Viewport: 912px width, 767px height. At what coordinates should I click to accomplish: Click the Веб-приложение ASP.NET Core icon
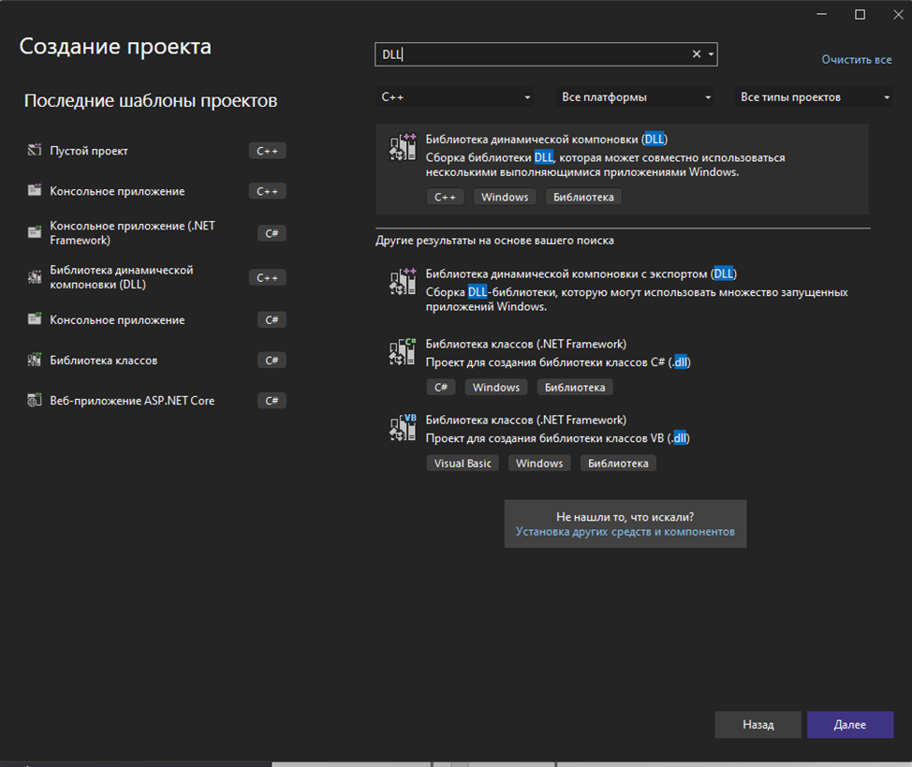pos(35,400)
